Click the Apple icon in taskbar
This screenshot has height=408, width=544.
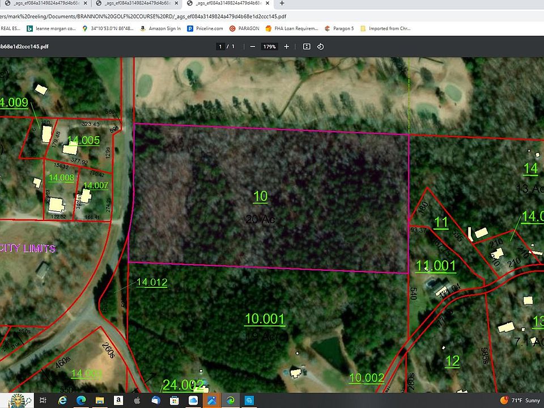tap(137, 401)
